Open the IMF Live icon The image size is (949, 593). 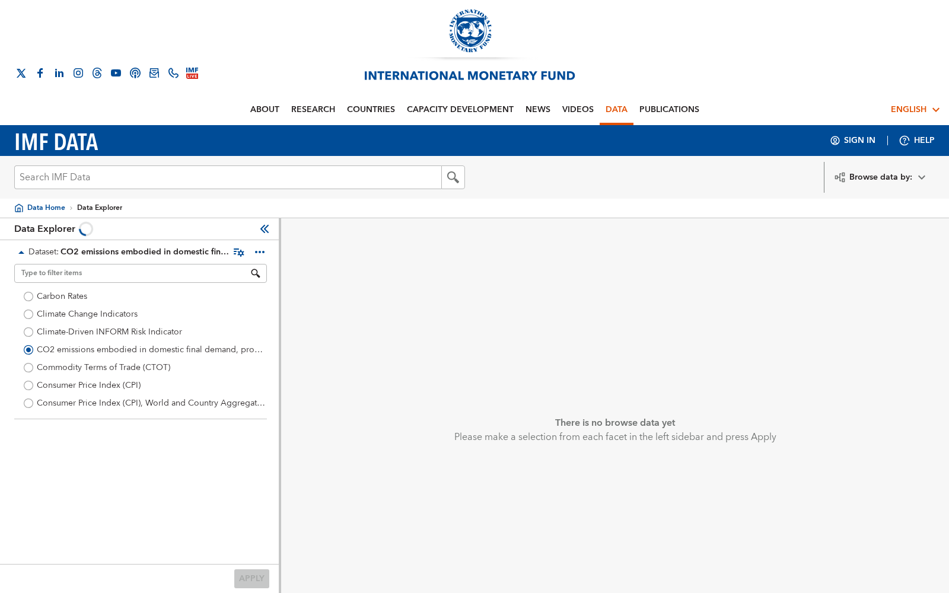point(192,73)
